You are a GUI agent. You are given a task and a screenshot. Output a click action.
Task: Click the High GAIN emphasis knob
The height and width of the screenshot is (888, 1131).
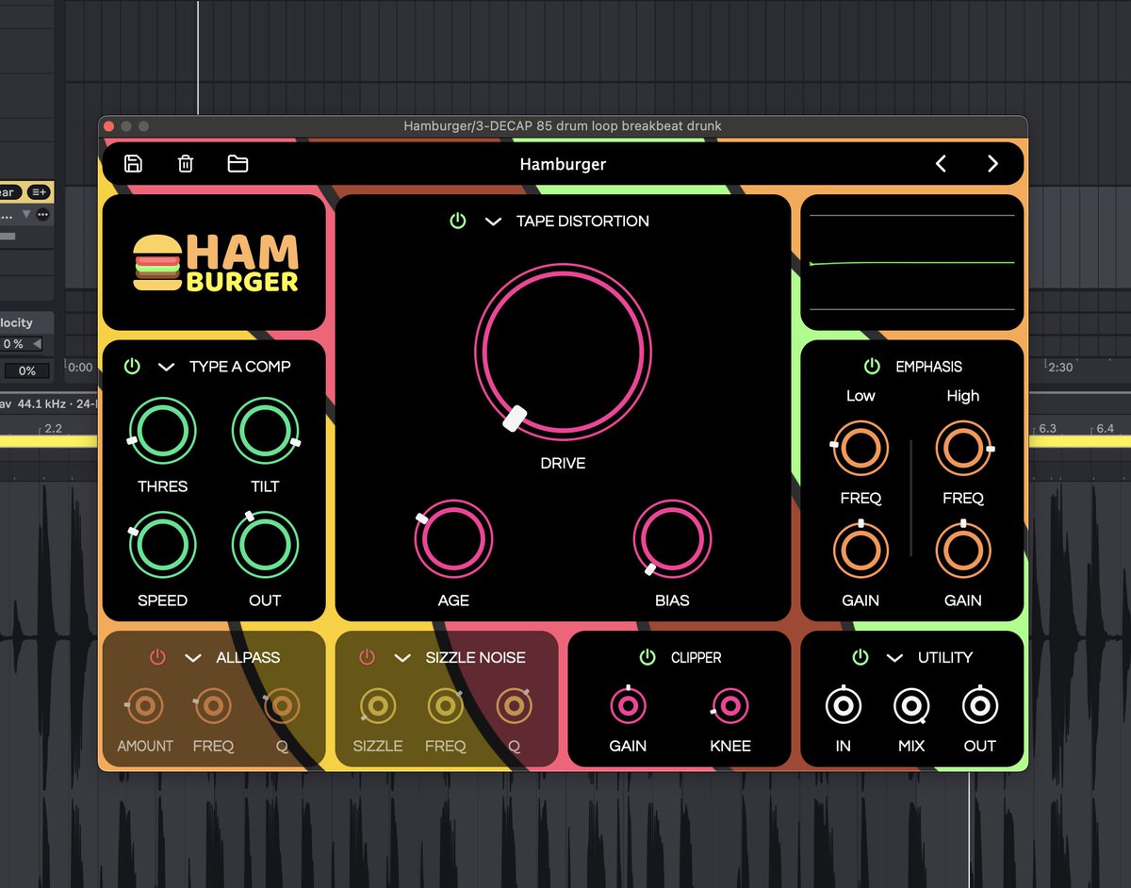point(963,551)
